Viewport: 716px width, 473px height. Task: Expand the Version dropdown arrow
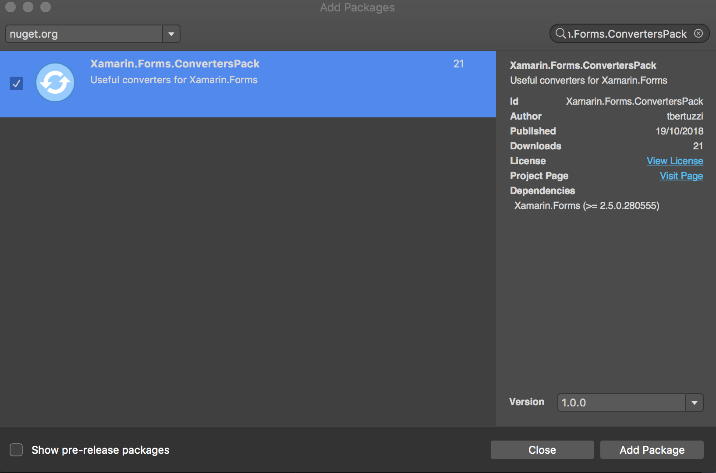(x=695, y=402)
